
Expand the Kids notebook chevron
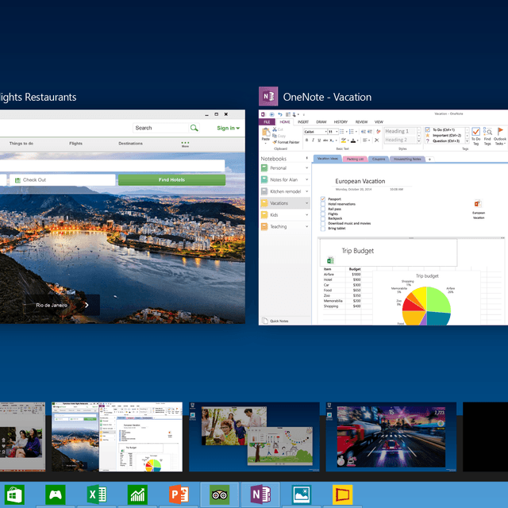(306, 215)
